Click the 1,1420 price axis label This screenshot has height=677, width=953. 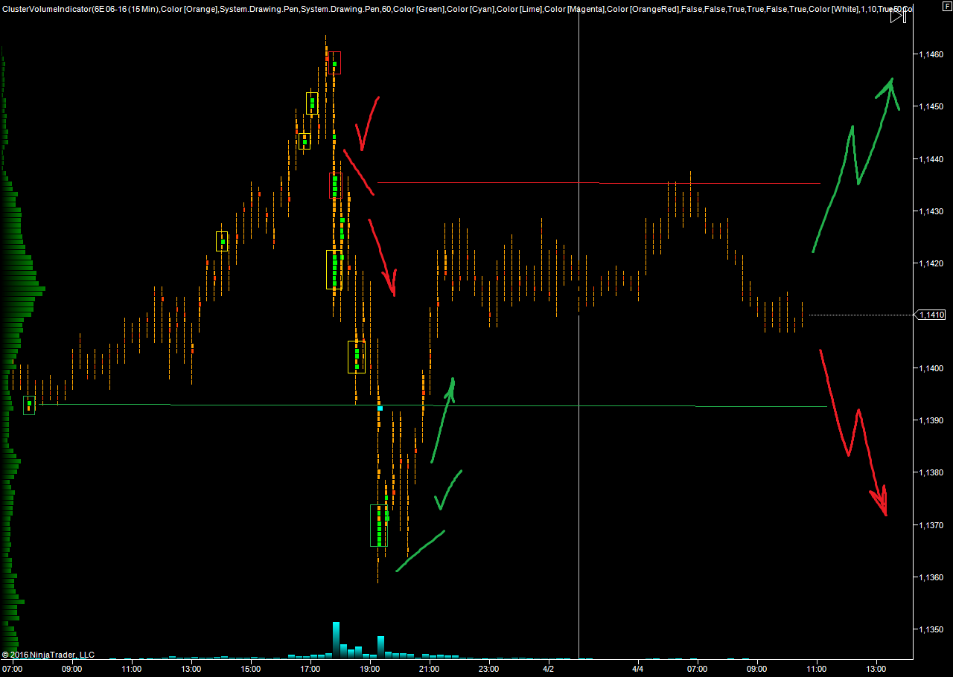[931, 263]
